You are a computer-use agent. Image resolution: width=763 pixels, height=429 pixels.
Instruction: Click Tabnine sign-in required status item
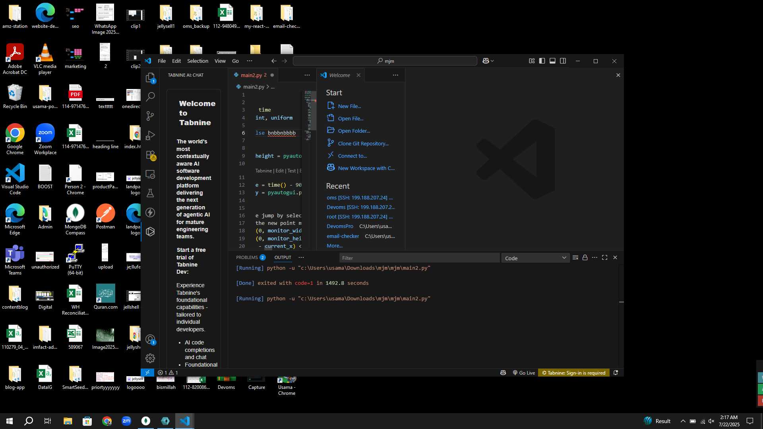pos(573,373)
